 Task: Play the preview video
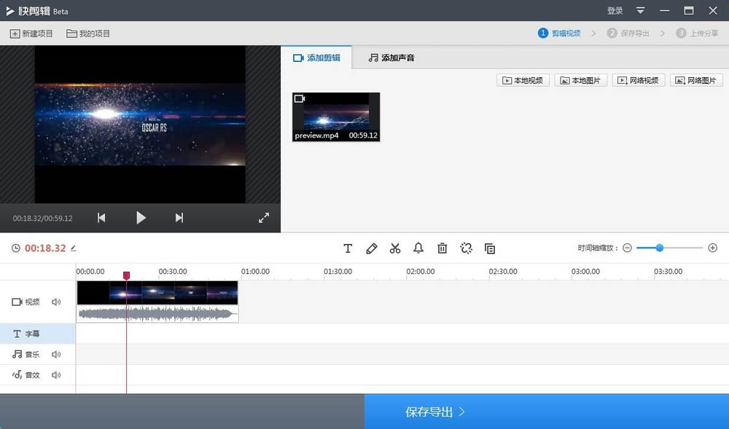point(141,218)
